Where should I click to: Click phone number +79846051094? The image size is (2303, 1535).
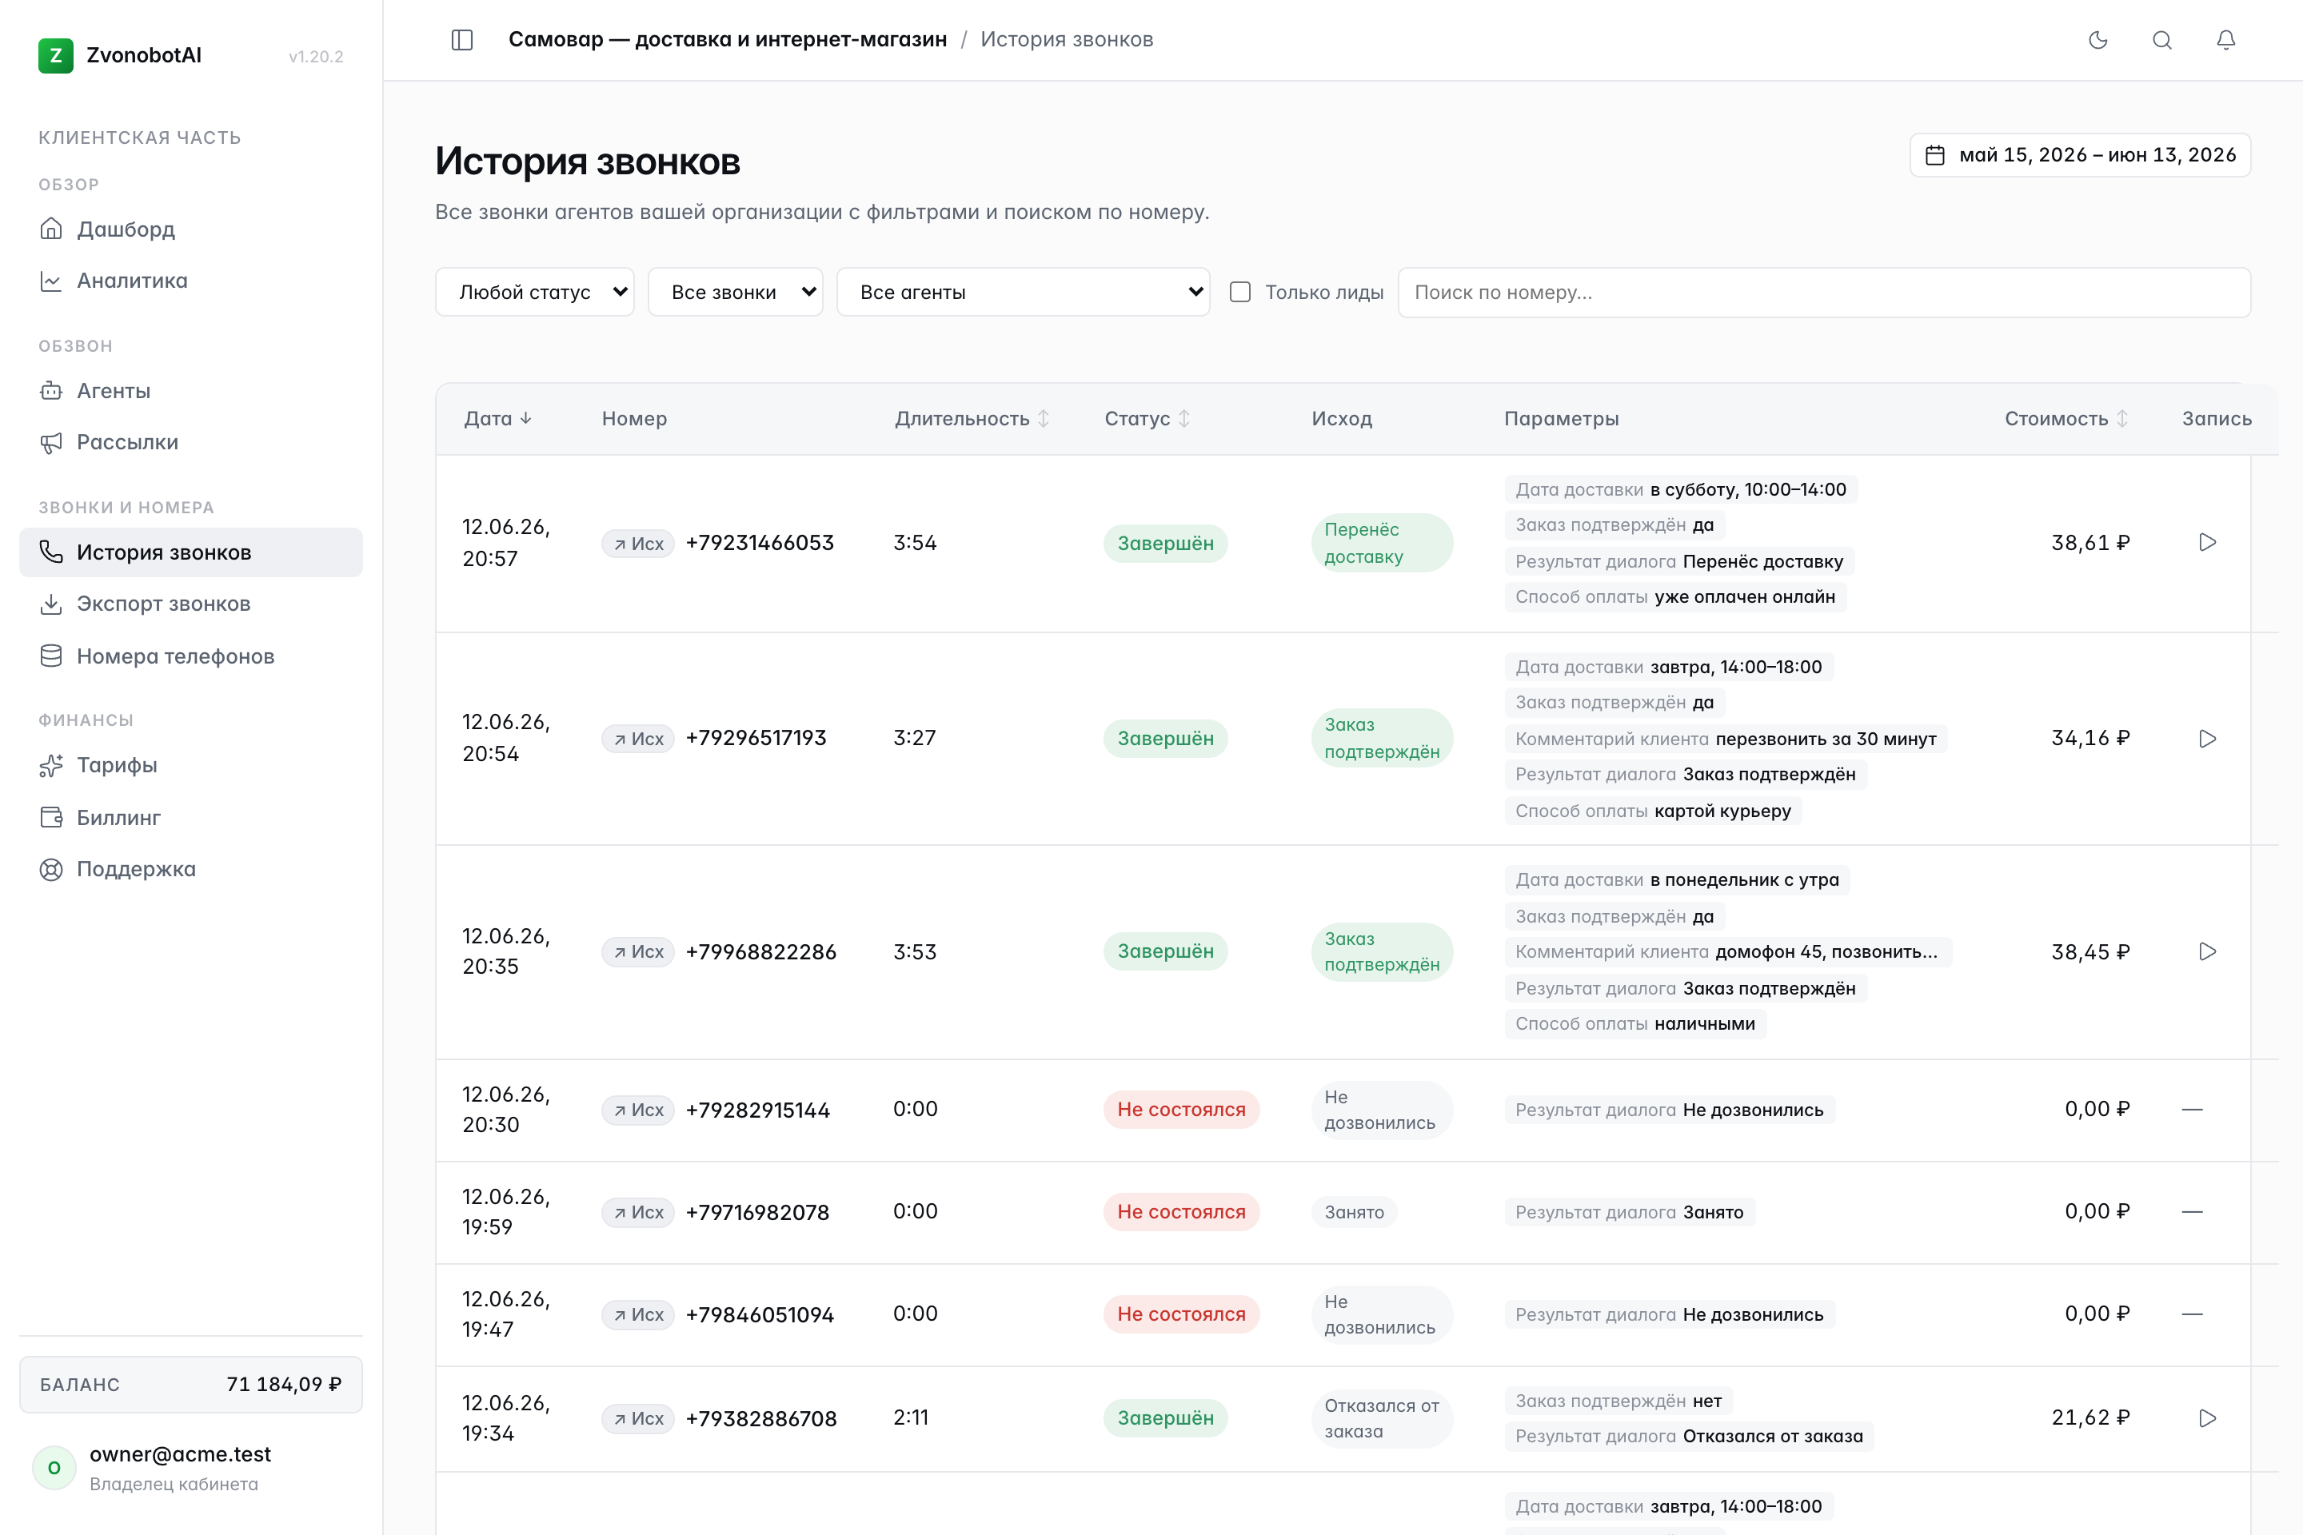coord(760,1314)
